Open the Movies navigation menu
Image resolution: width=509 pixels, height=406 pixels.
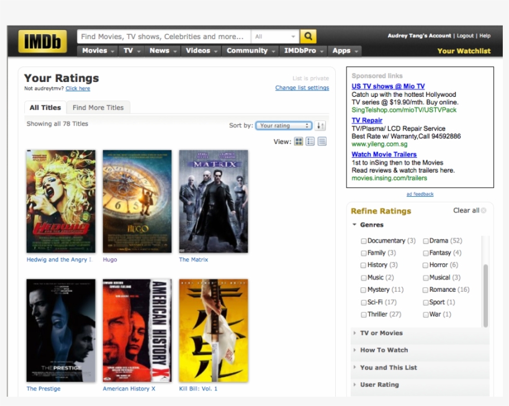[x=97, y=51]
